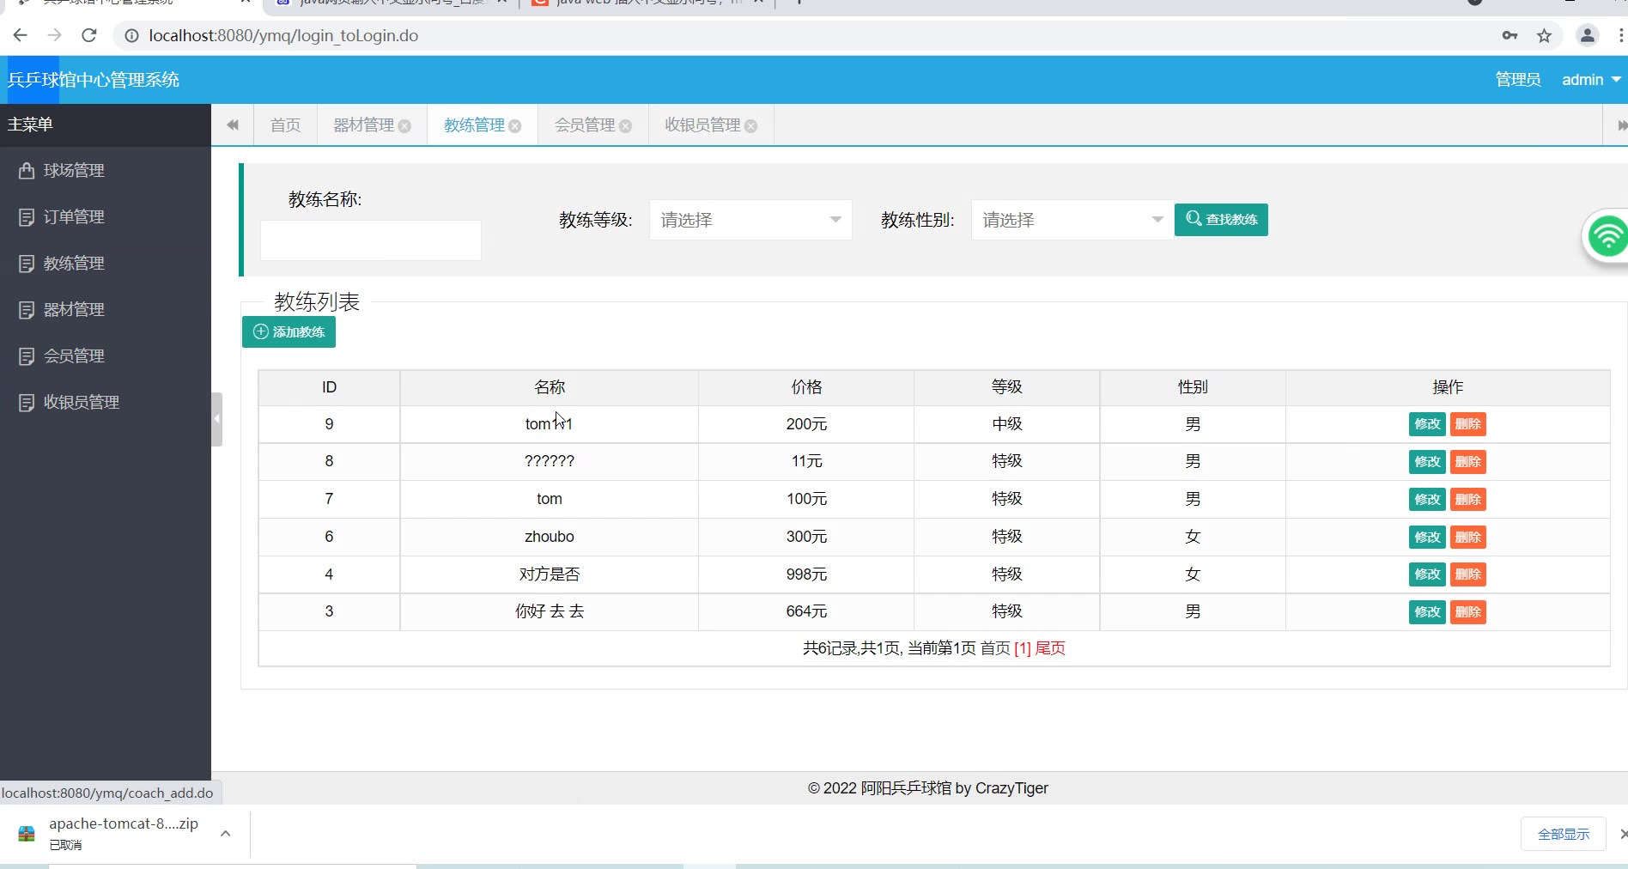Image resolution: width=1628 pixels, height=869 pixels.
Task: Collapse the sidebar with the handle arrow
Action: tap(217, 419)
